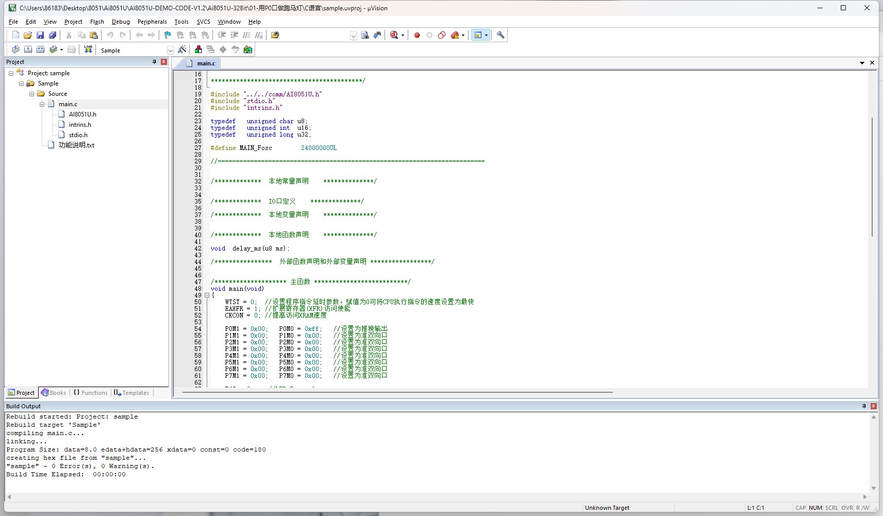883x516 pixels.
Task: Click the Manage Project Items icon
Action: tap(198, 49)
